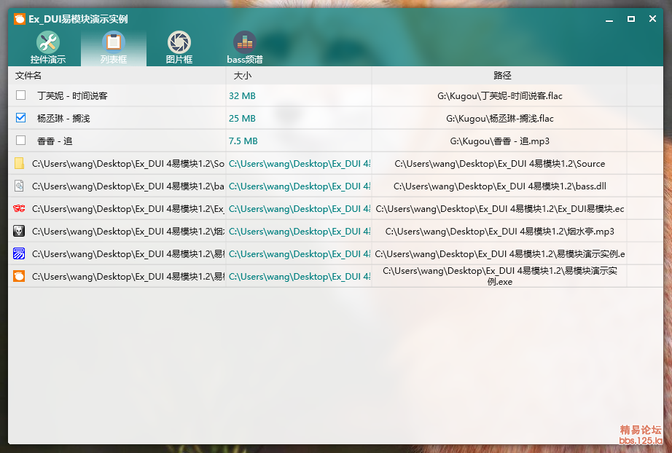672x453 pixels.
Task: Select the 列表框 clipboard icon
Action: click(x=114, y=43)
